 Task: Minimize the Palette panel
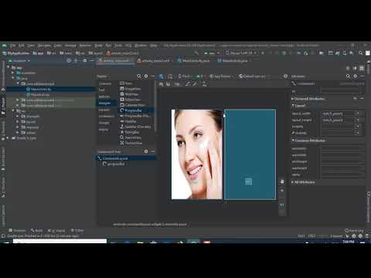coord(153,76)
